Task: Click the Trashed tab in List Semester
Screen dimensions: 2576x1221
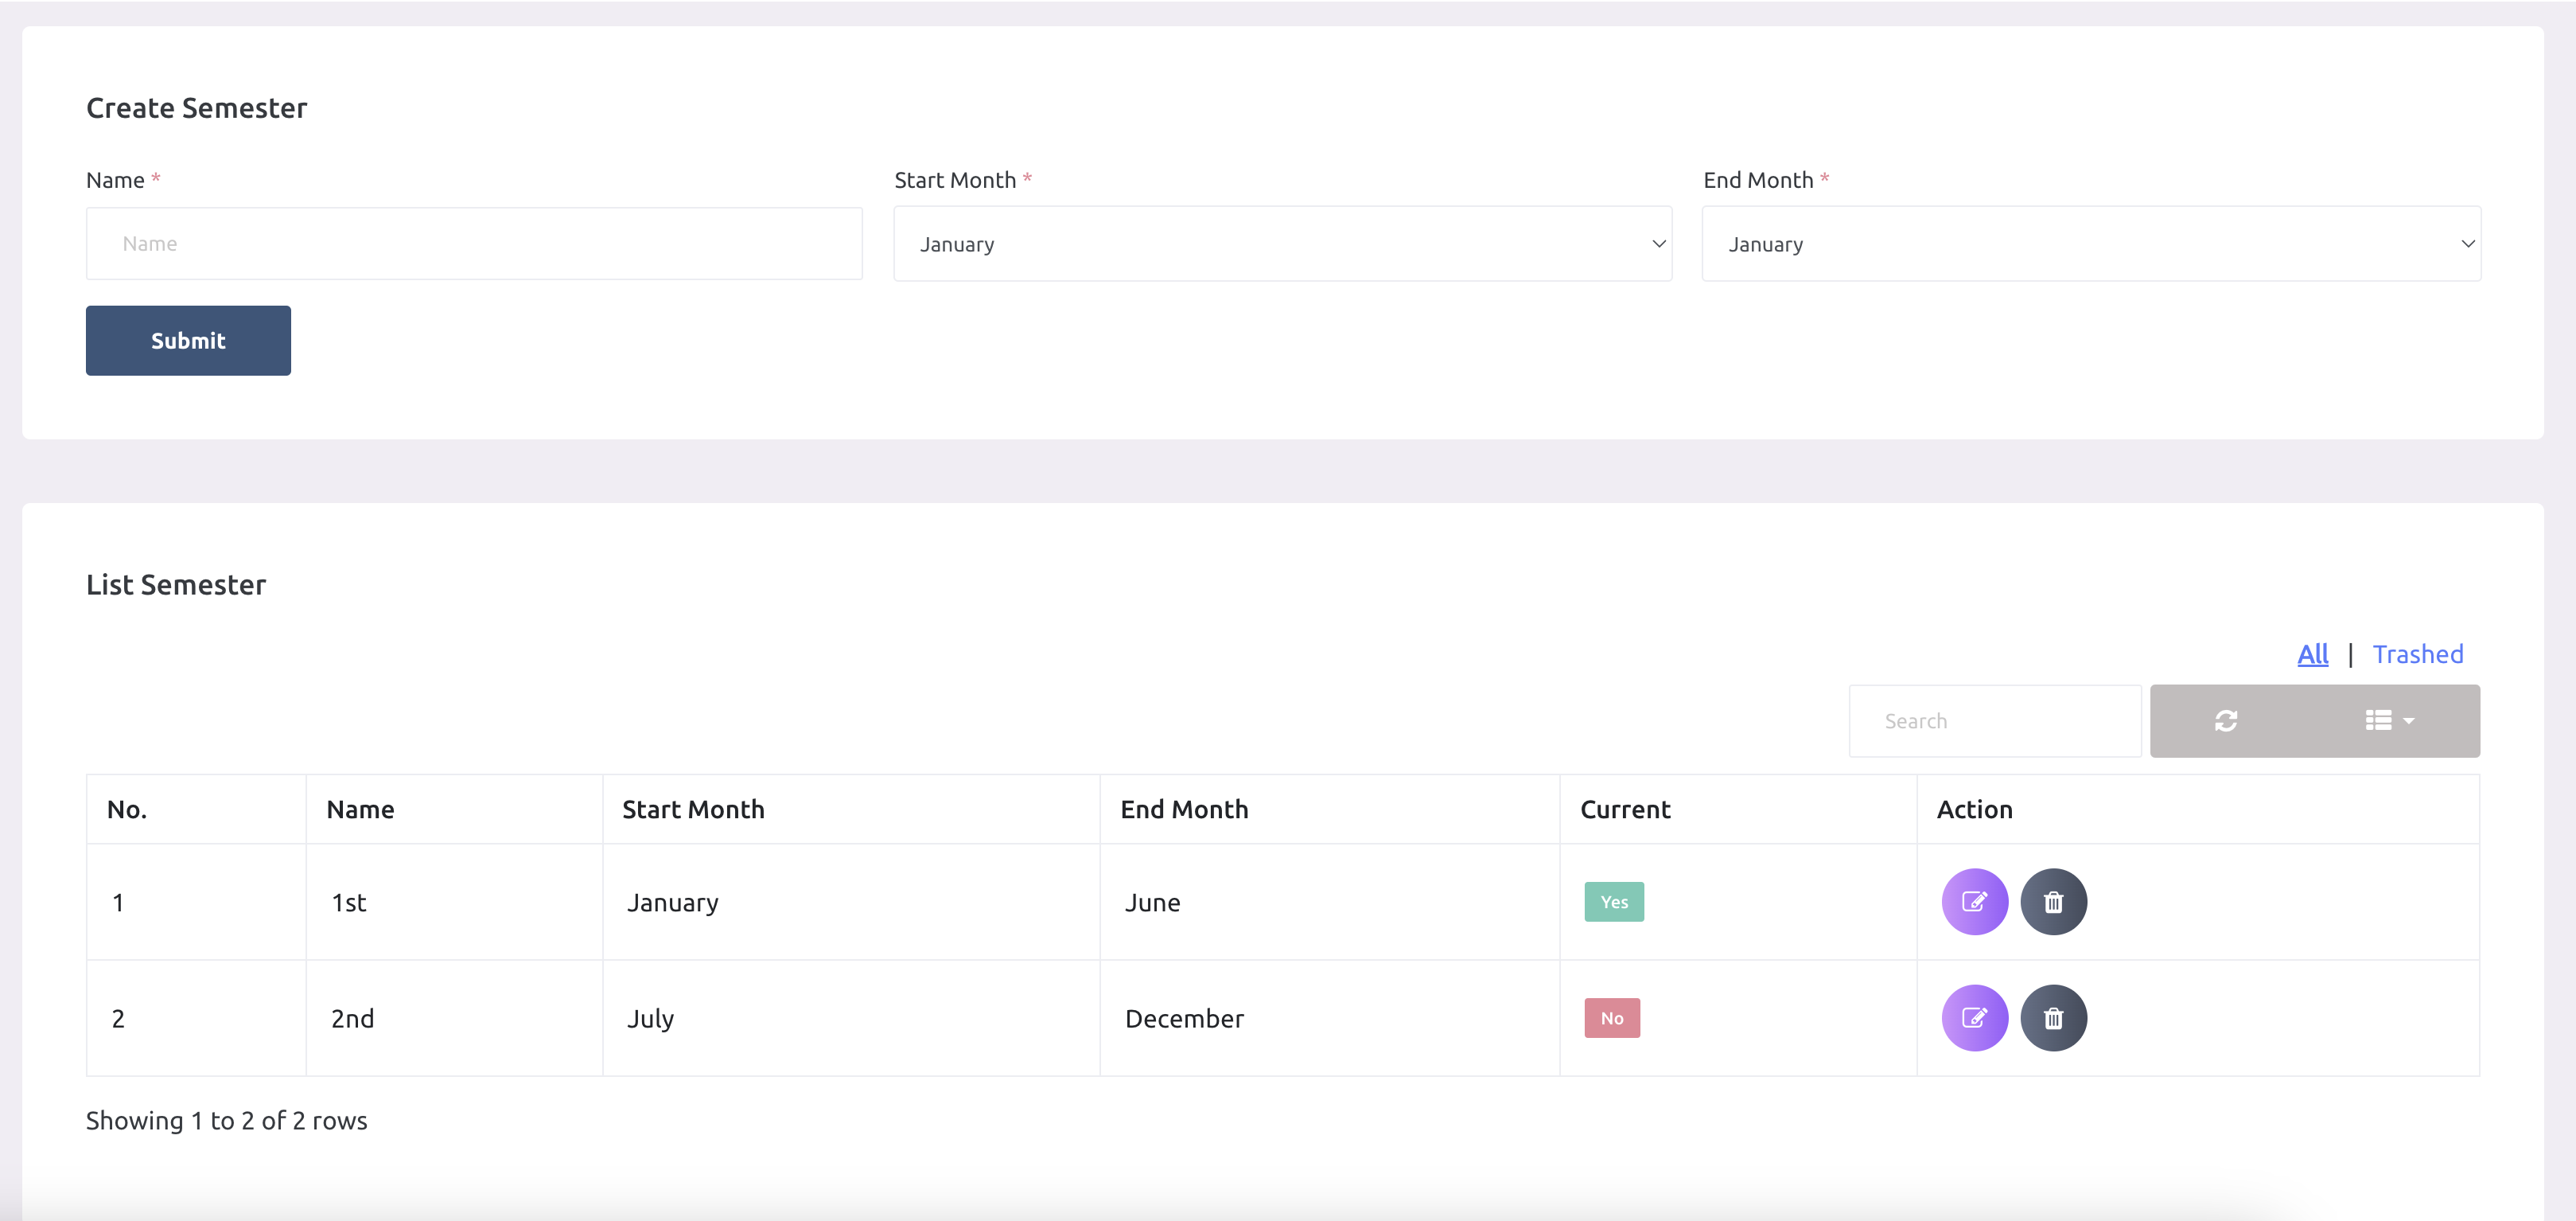Action: pos(2418,653)
